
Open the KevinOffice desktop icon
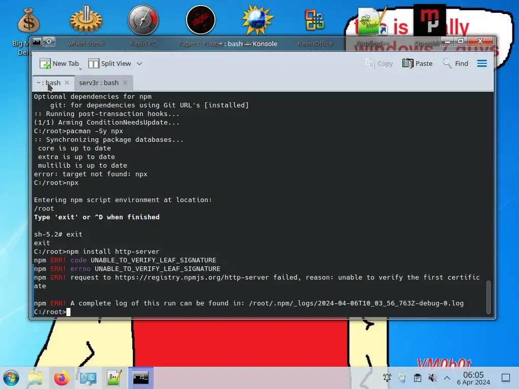coord(315,20)
